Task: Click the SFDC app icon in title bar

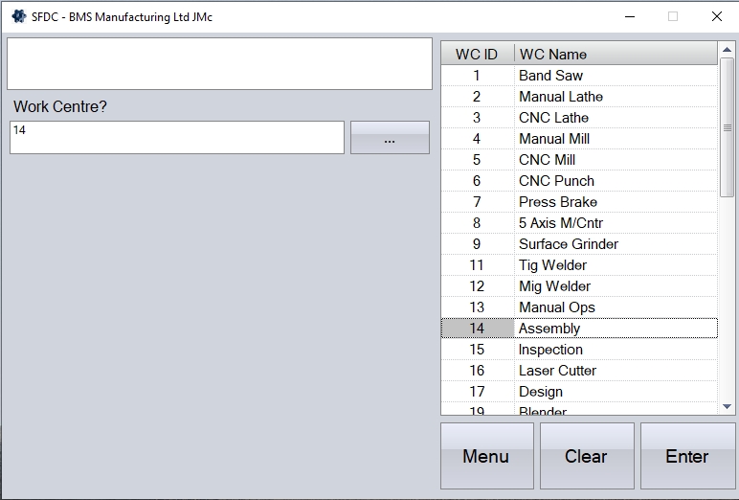Action: tap(18, 16)
